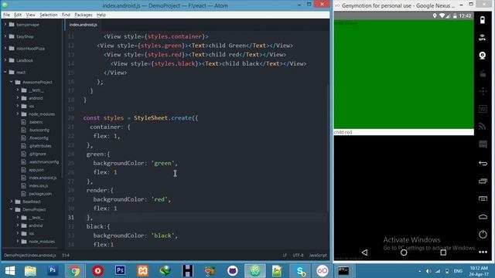Open Genymotion taskbar icon

pos(322,271)
